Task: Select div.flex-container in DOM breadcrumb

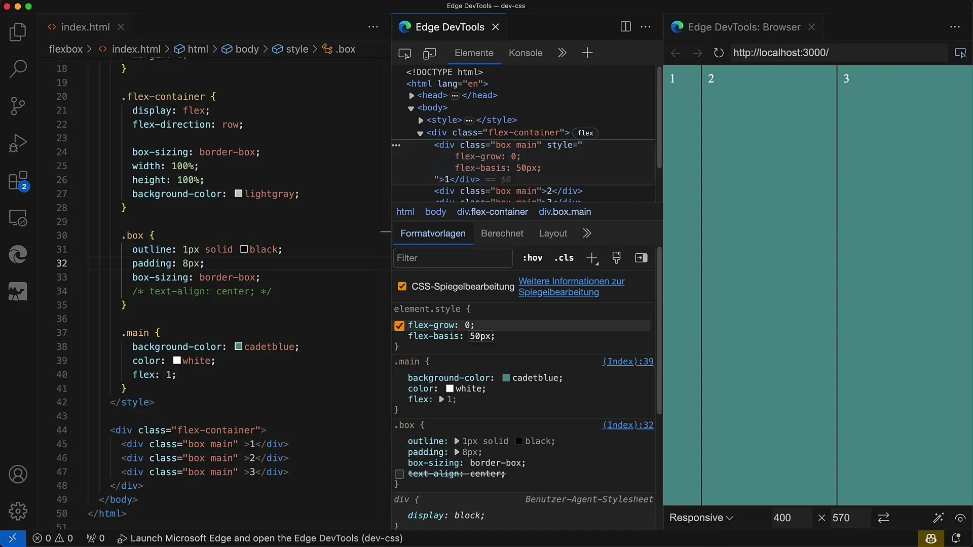Action: coord(492,212)
